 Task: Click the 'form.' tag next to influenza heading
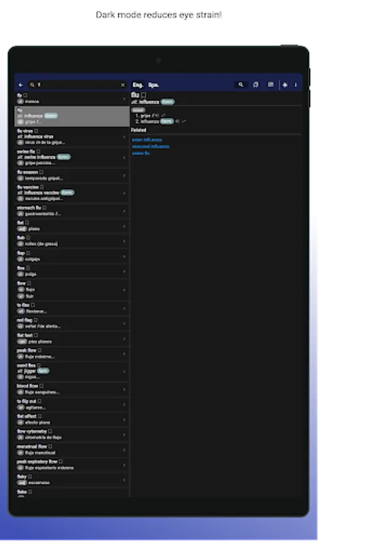pos(168,102)
